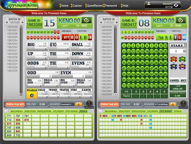
Task: Select game 1963009 in right batch list
Action: click(107, 27)
